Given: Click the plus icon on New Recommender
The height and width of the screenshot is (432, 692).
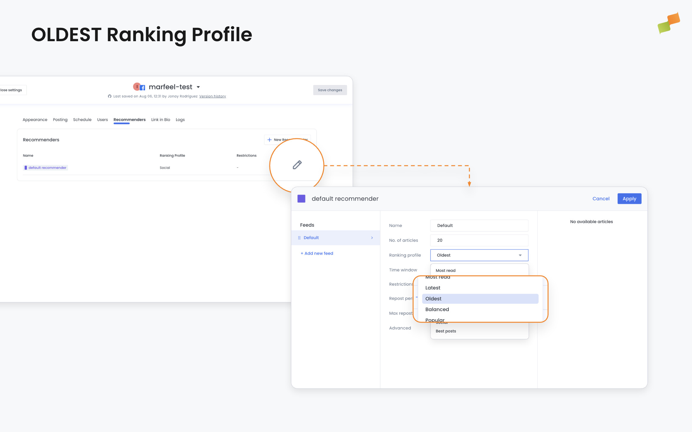Looking at the screenshot, I should [x=269, y=140].
